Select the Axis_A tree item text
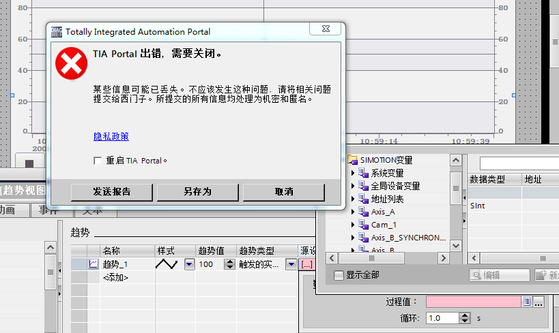 tap(383, 212)
